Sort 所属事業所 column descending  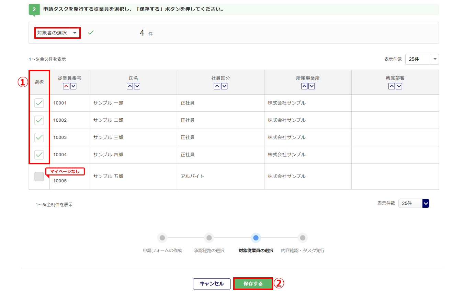[x=312, y=86]
